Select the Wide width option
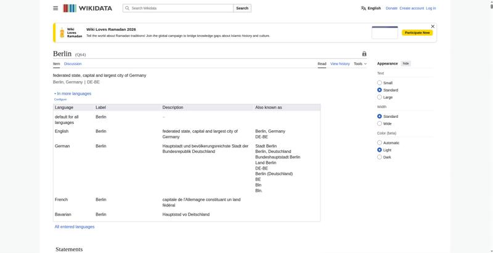Viewport: 493px width, 253px height. pos(380,123)
